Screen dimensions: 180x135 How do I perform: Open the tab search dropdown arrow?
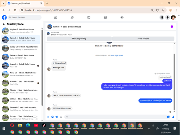tap(3, 3)
